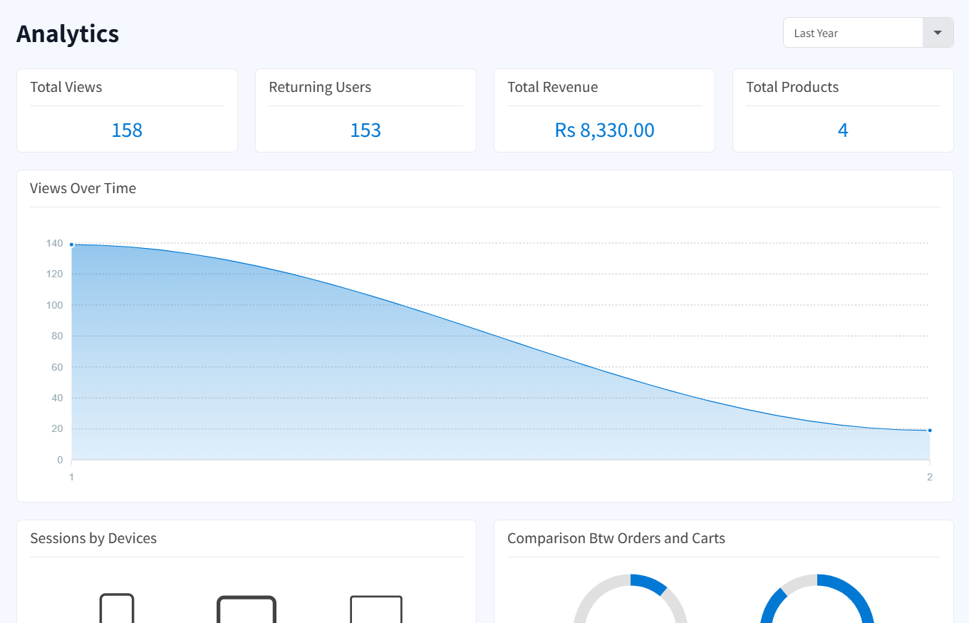Click the mobile phone device icon
Viewport: 969px width, 623px height.
point(117,608)
